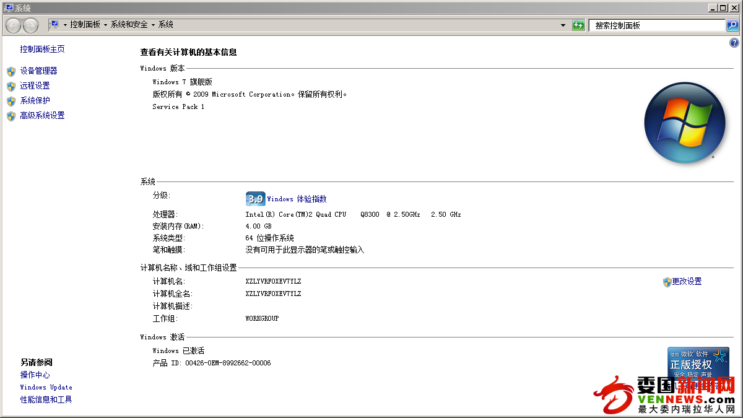Click the product ID 00426-OEM-8992662-00006
Viewport: 743px width, 418px height.
point(228,363)
